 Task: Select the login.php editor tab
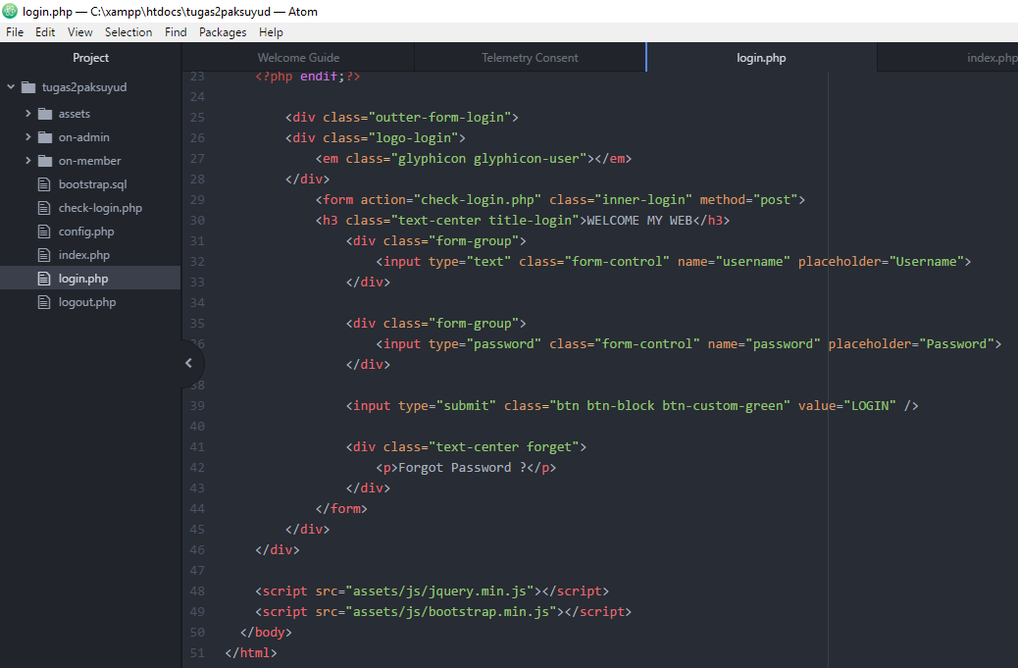pos(761,58)
